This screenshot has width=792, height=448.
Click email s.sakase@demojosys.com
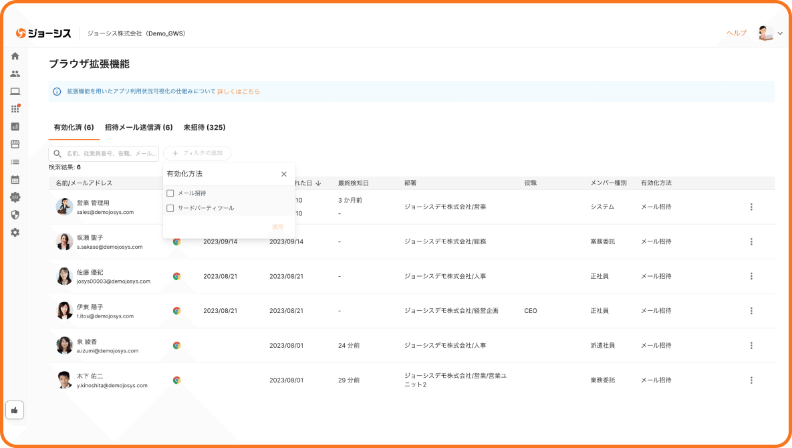(x=110, y=247)
